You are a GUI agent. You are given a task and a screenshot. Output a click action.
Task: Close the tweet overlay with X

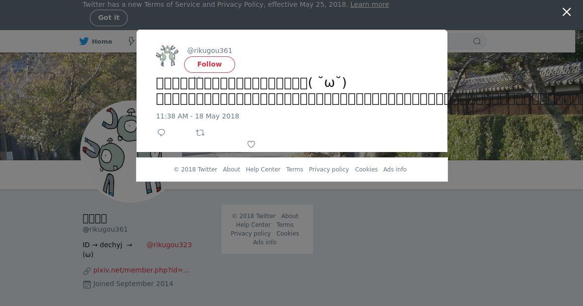(566, 12)
